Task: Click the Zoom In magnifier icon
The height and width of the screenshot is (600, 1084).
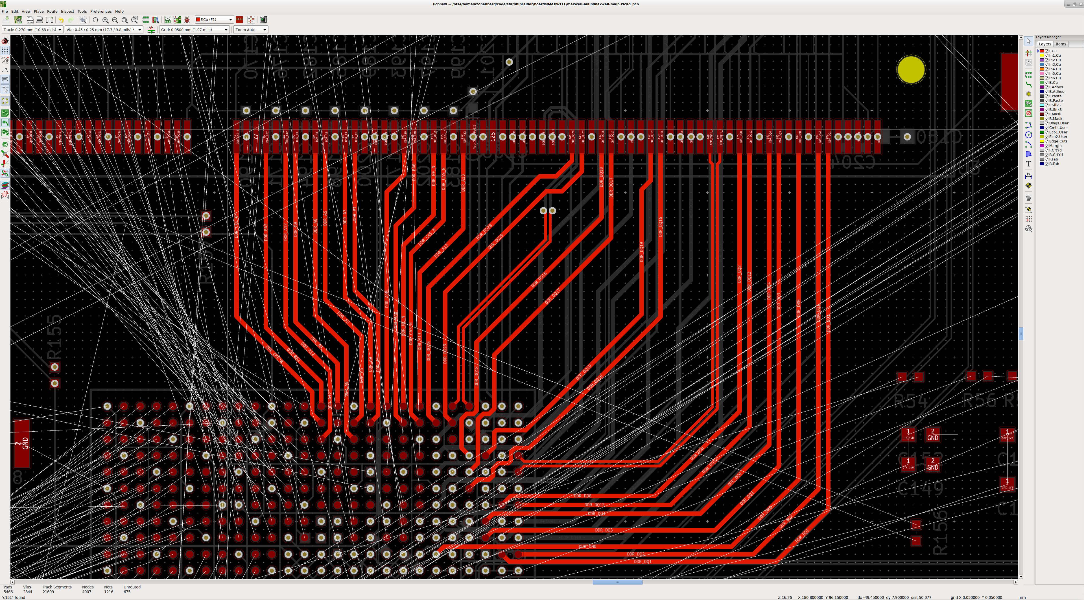Action: (105, 20)
